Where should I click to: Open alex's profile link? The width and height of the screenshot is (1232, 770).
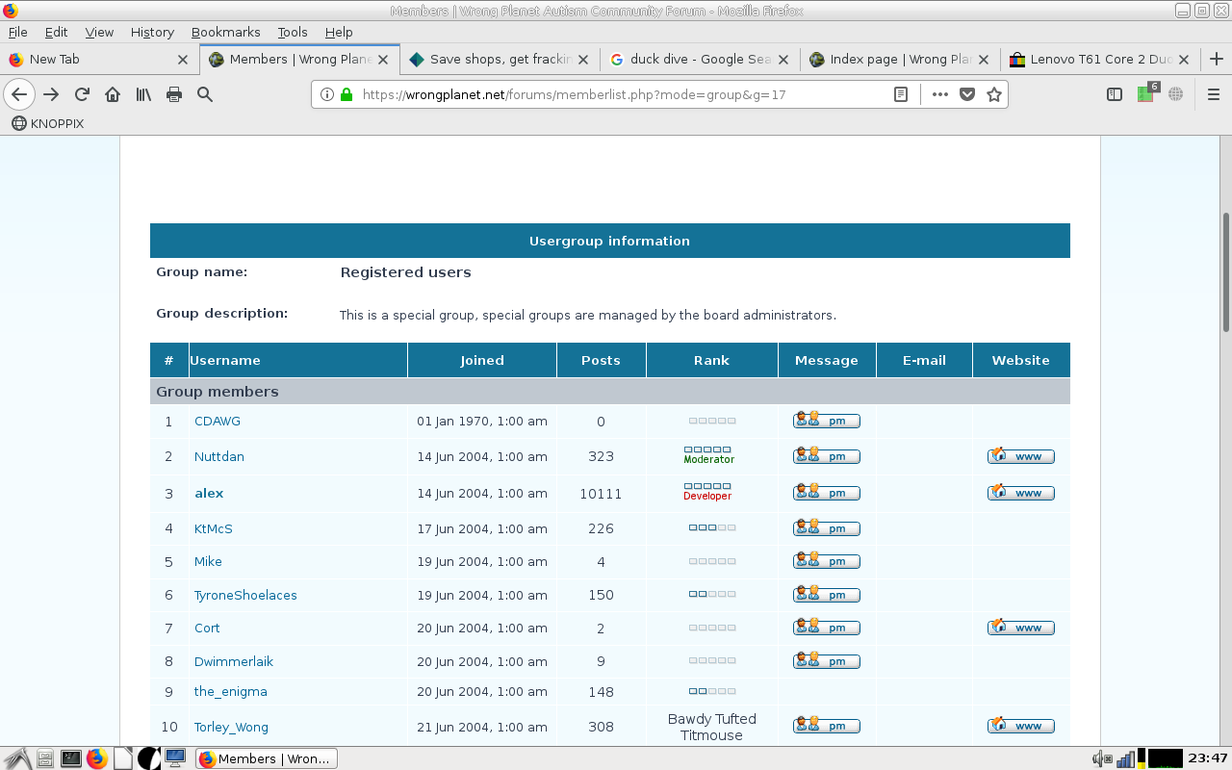209,493
